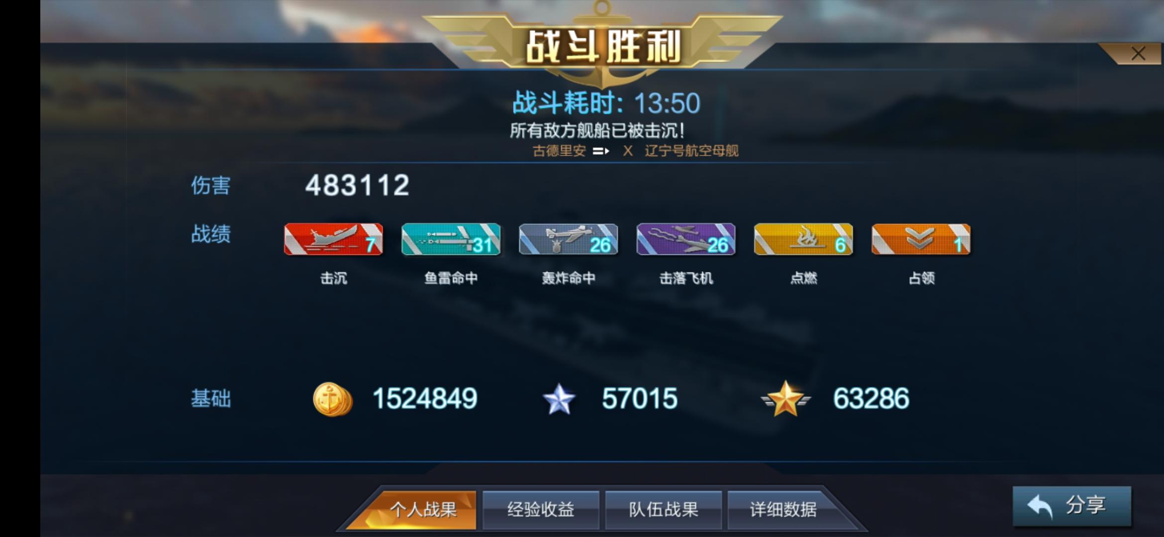This screenshot has height=537, width=1164.
Task: Close the battle result screen
Action: point(1138,53)
